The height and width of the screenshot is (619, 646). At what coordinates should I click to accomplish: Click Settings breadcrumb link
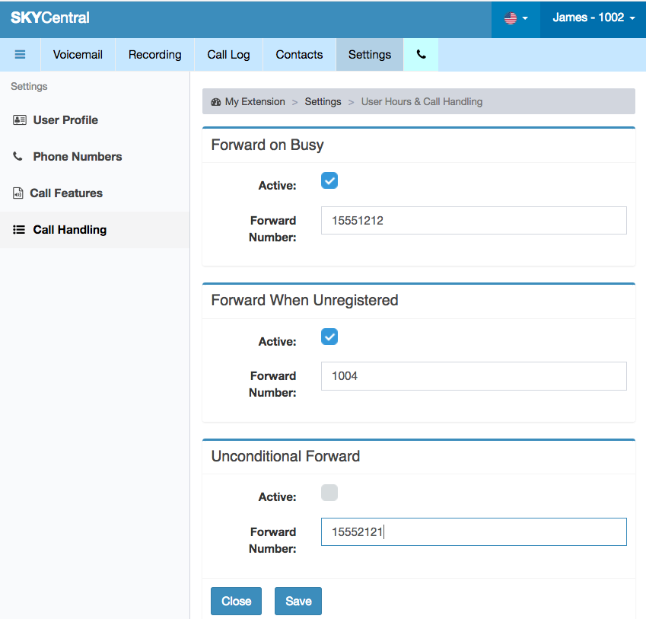point(323,102)
